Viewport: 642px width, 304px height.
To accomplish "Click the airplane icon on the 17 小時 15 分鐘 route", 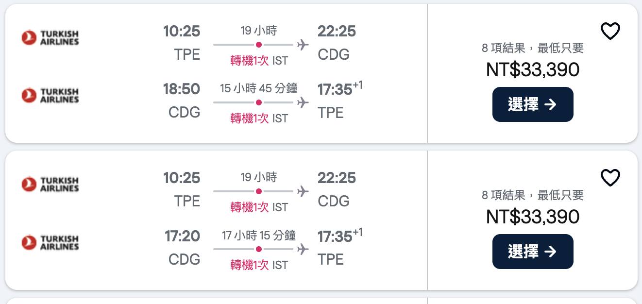I will (303, 249).
